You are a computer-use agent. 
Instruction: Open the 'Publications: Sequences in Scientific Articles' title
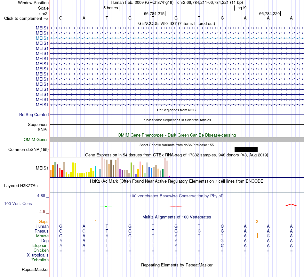pyautogui.click(x=177, y=120)
